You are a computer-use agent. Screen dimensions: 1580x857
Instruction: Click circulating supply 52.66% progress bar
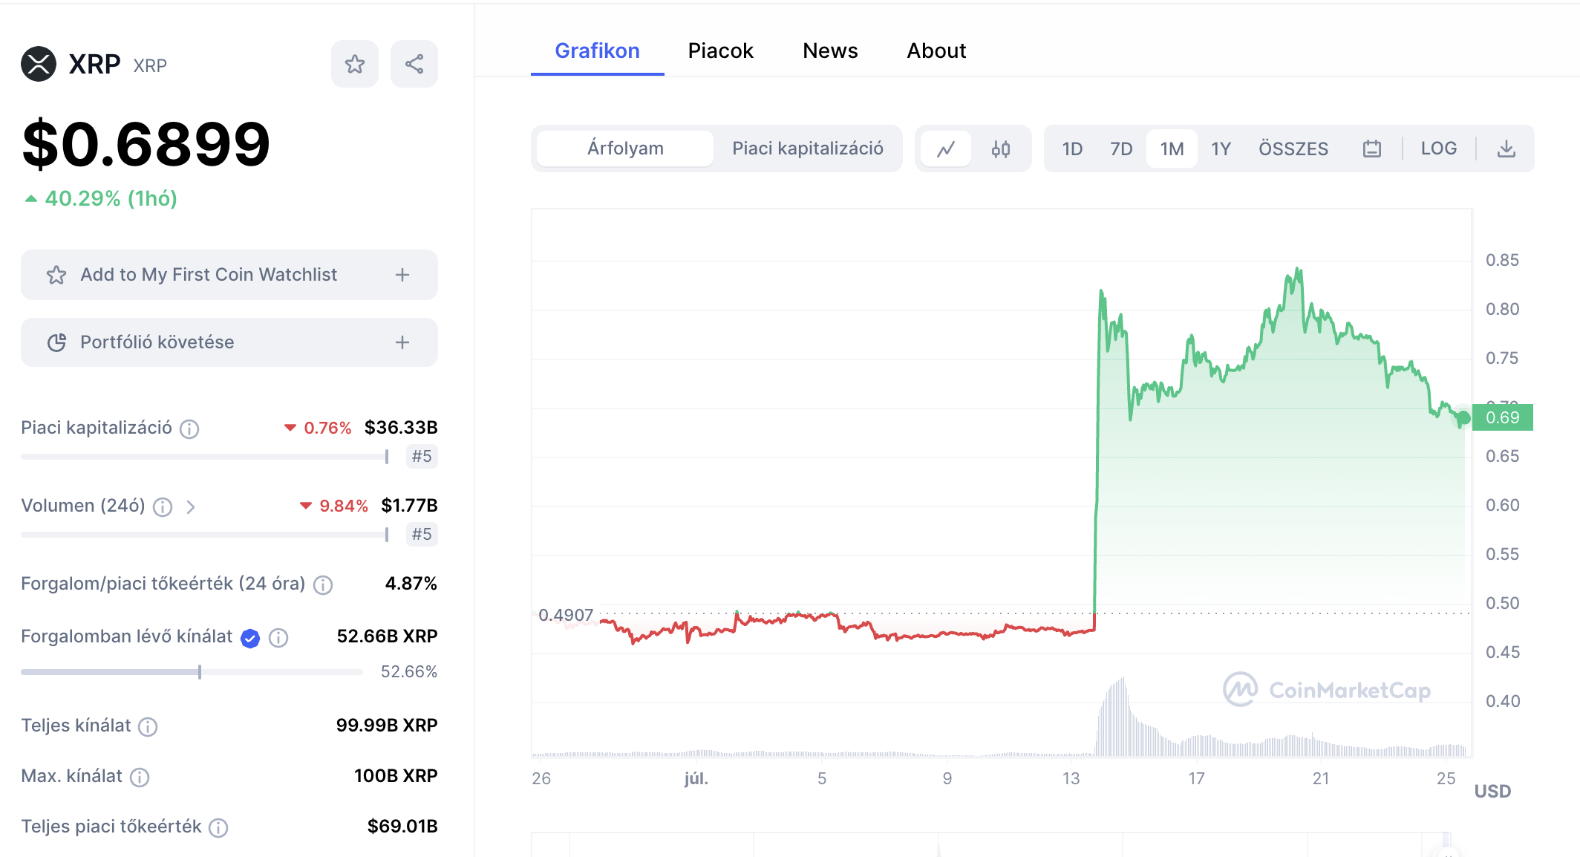[x=192, y=672]
